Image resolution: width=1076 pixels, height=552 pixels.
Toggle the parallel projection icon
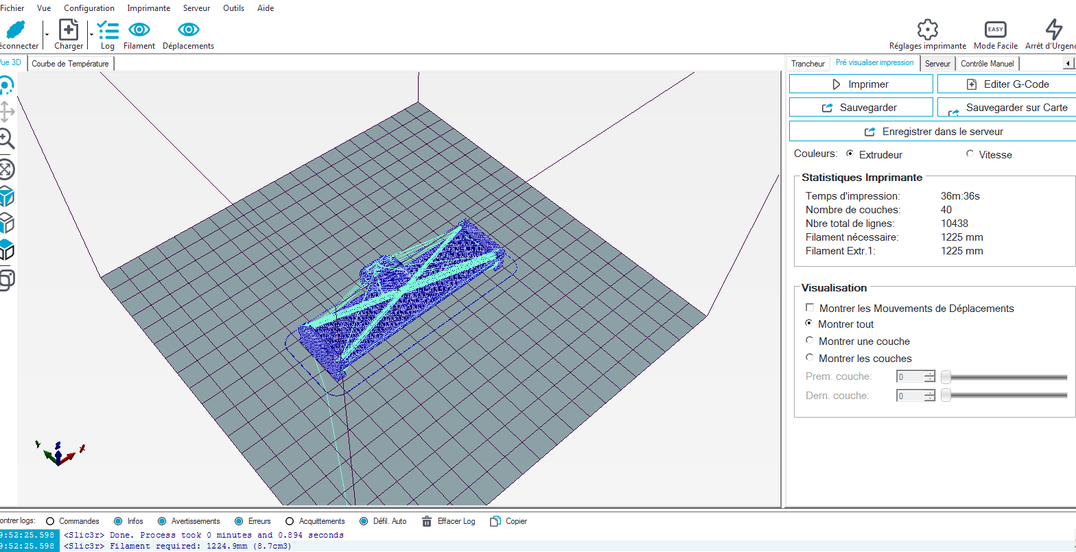point(6,280)
